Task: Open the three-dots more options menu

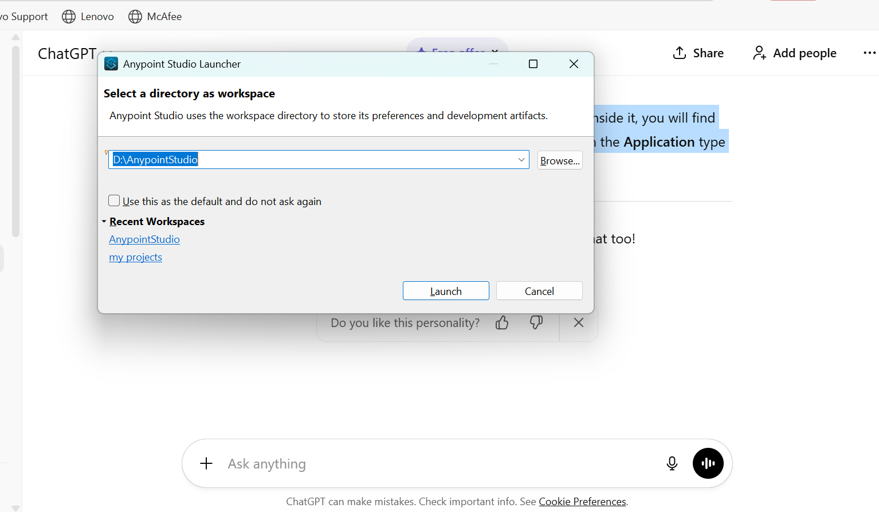Action: coord(869,53)
